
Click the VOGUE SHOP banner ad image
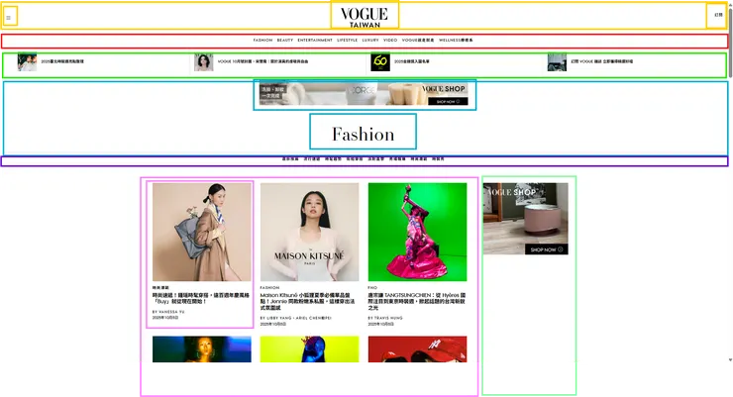tap(365, 95)
